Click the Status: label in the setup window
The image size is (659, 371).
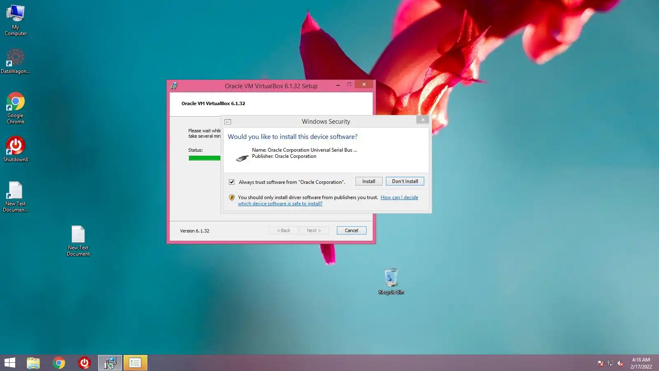click(196, 150)
